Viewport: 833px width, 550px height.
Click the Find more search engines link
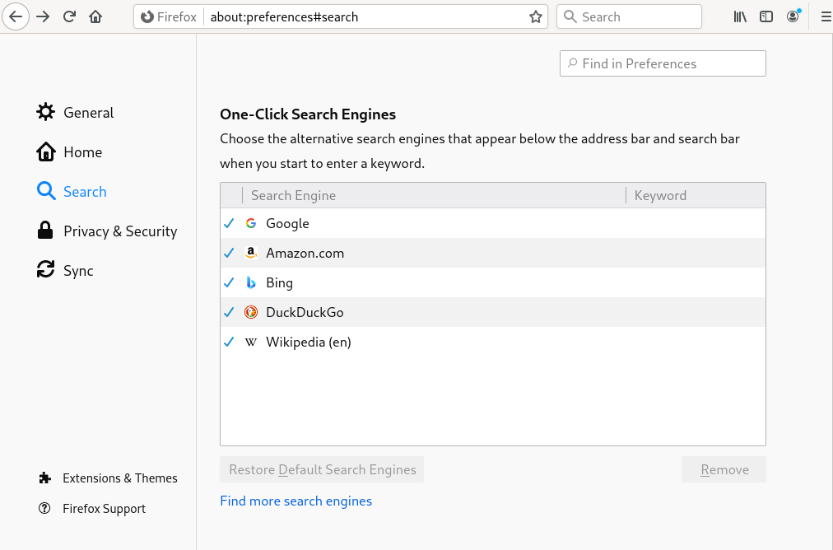(296, 501)
